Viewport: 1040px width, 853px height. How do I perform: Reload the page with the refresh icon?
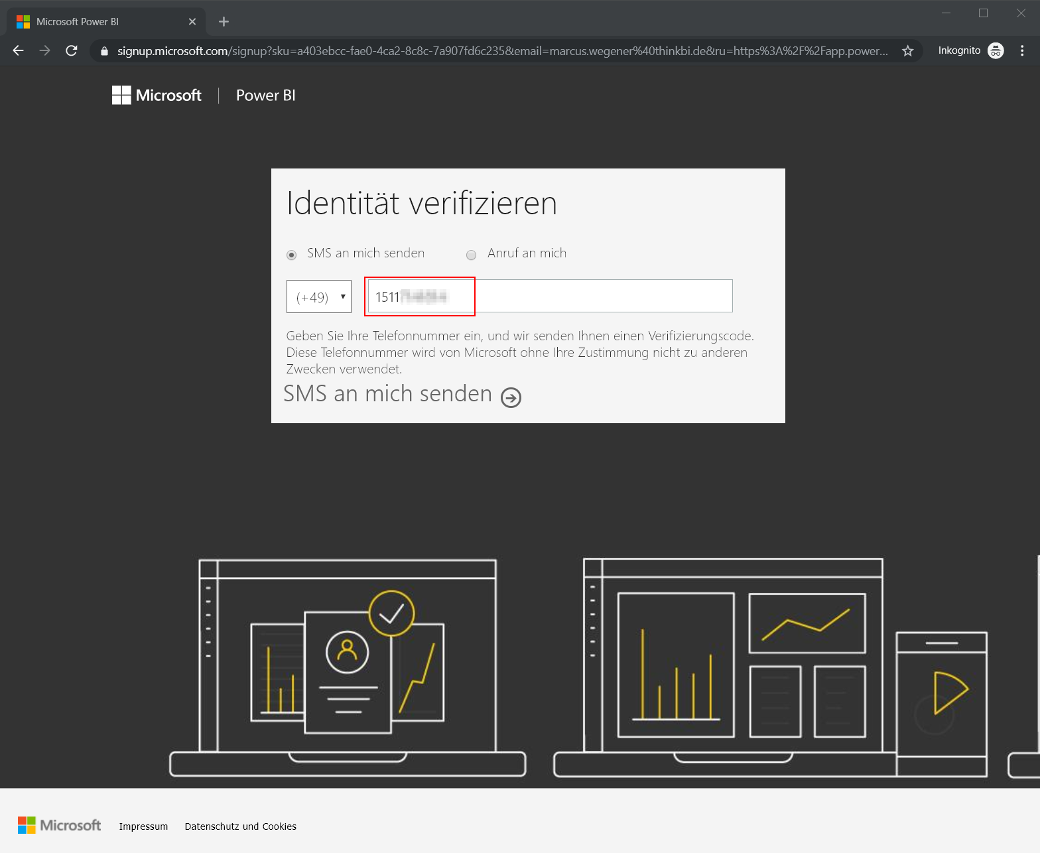[x=72, y=50]
